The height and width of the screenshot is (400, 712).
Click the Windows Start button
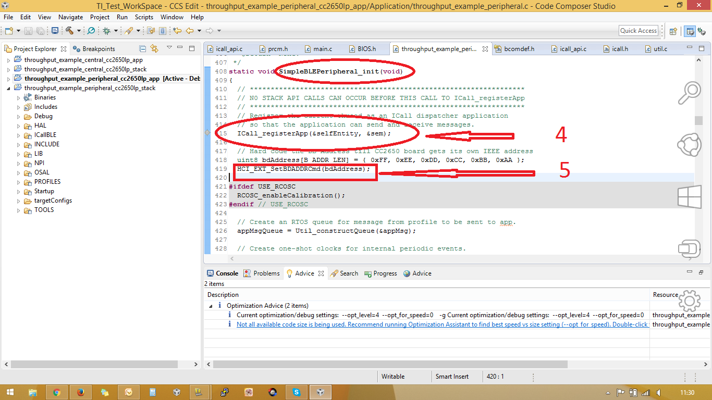(9, 392)
